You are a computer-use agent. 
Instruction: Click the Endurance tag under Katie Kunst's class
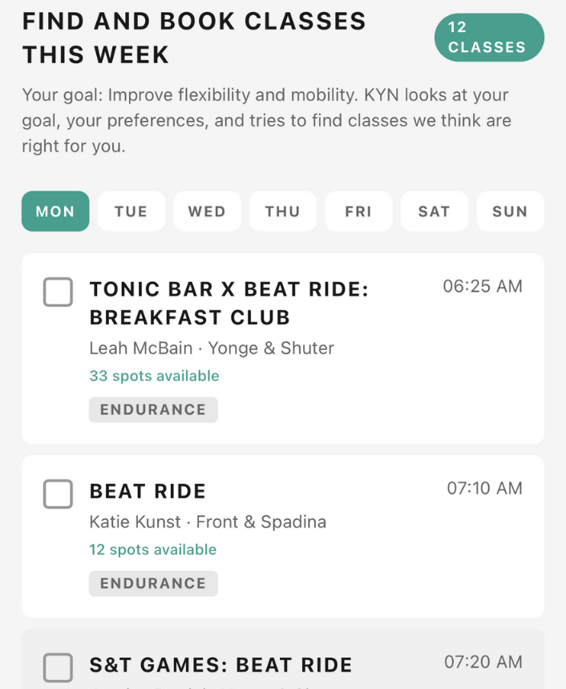(x=153, y=583)
